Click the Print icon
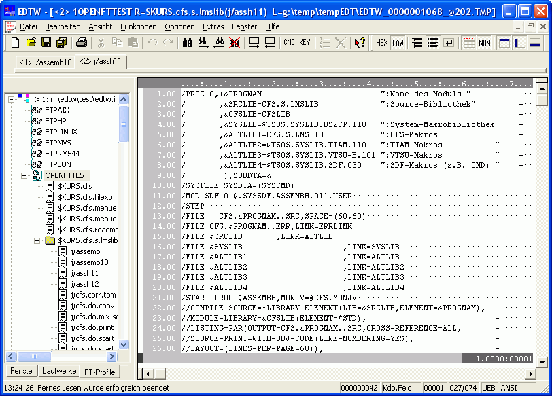Viewport: 552px width, 396px height. tap(82, 43)
